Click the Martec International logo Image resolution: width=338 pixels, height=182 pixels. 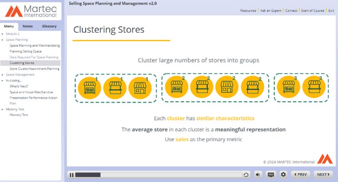click(30, 11)
